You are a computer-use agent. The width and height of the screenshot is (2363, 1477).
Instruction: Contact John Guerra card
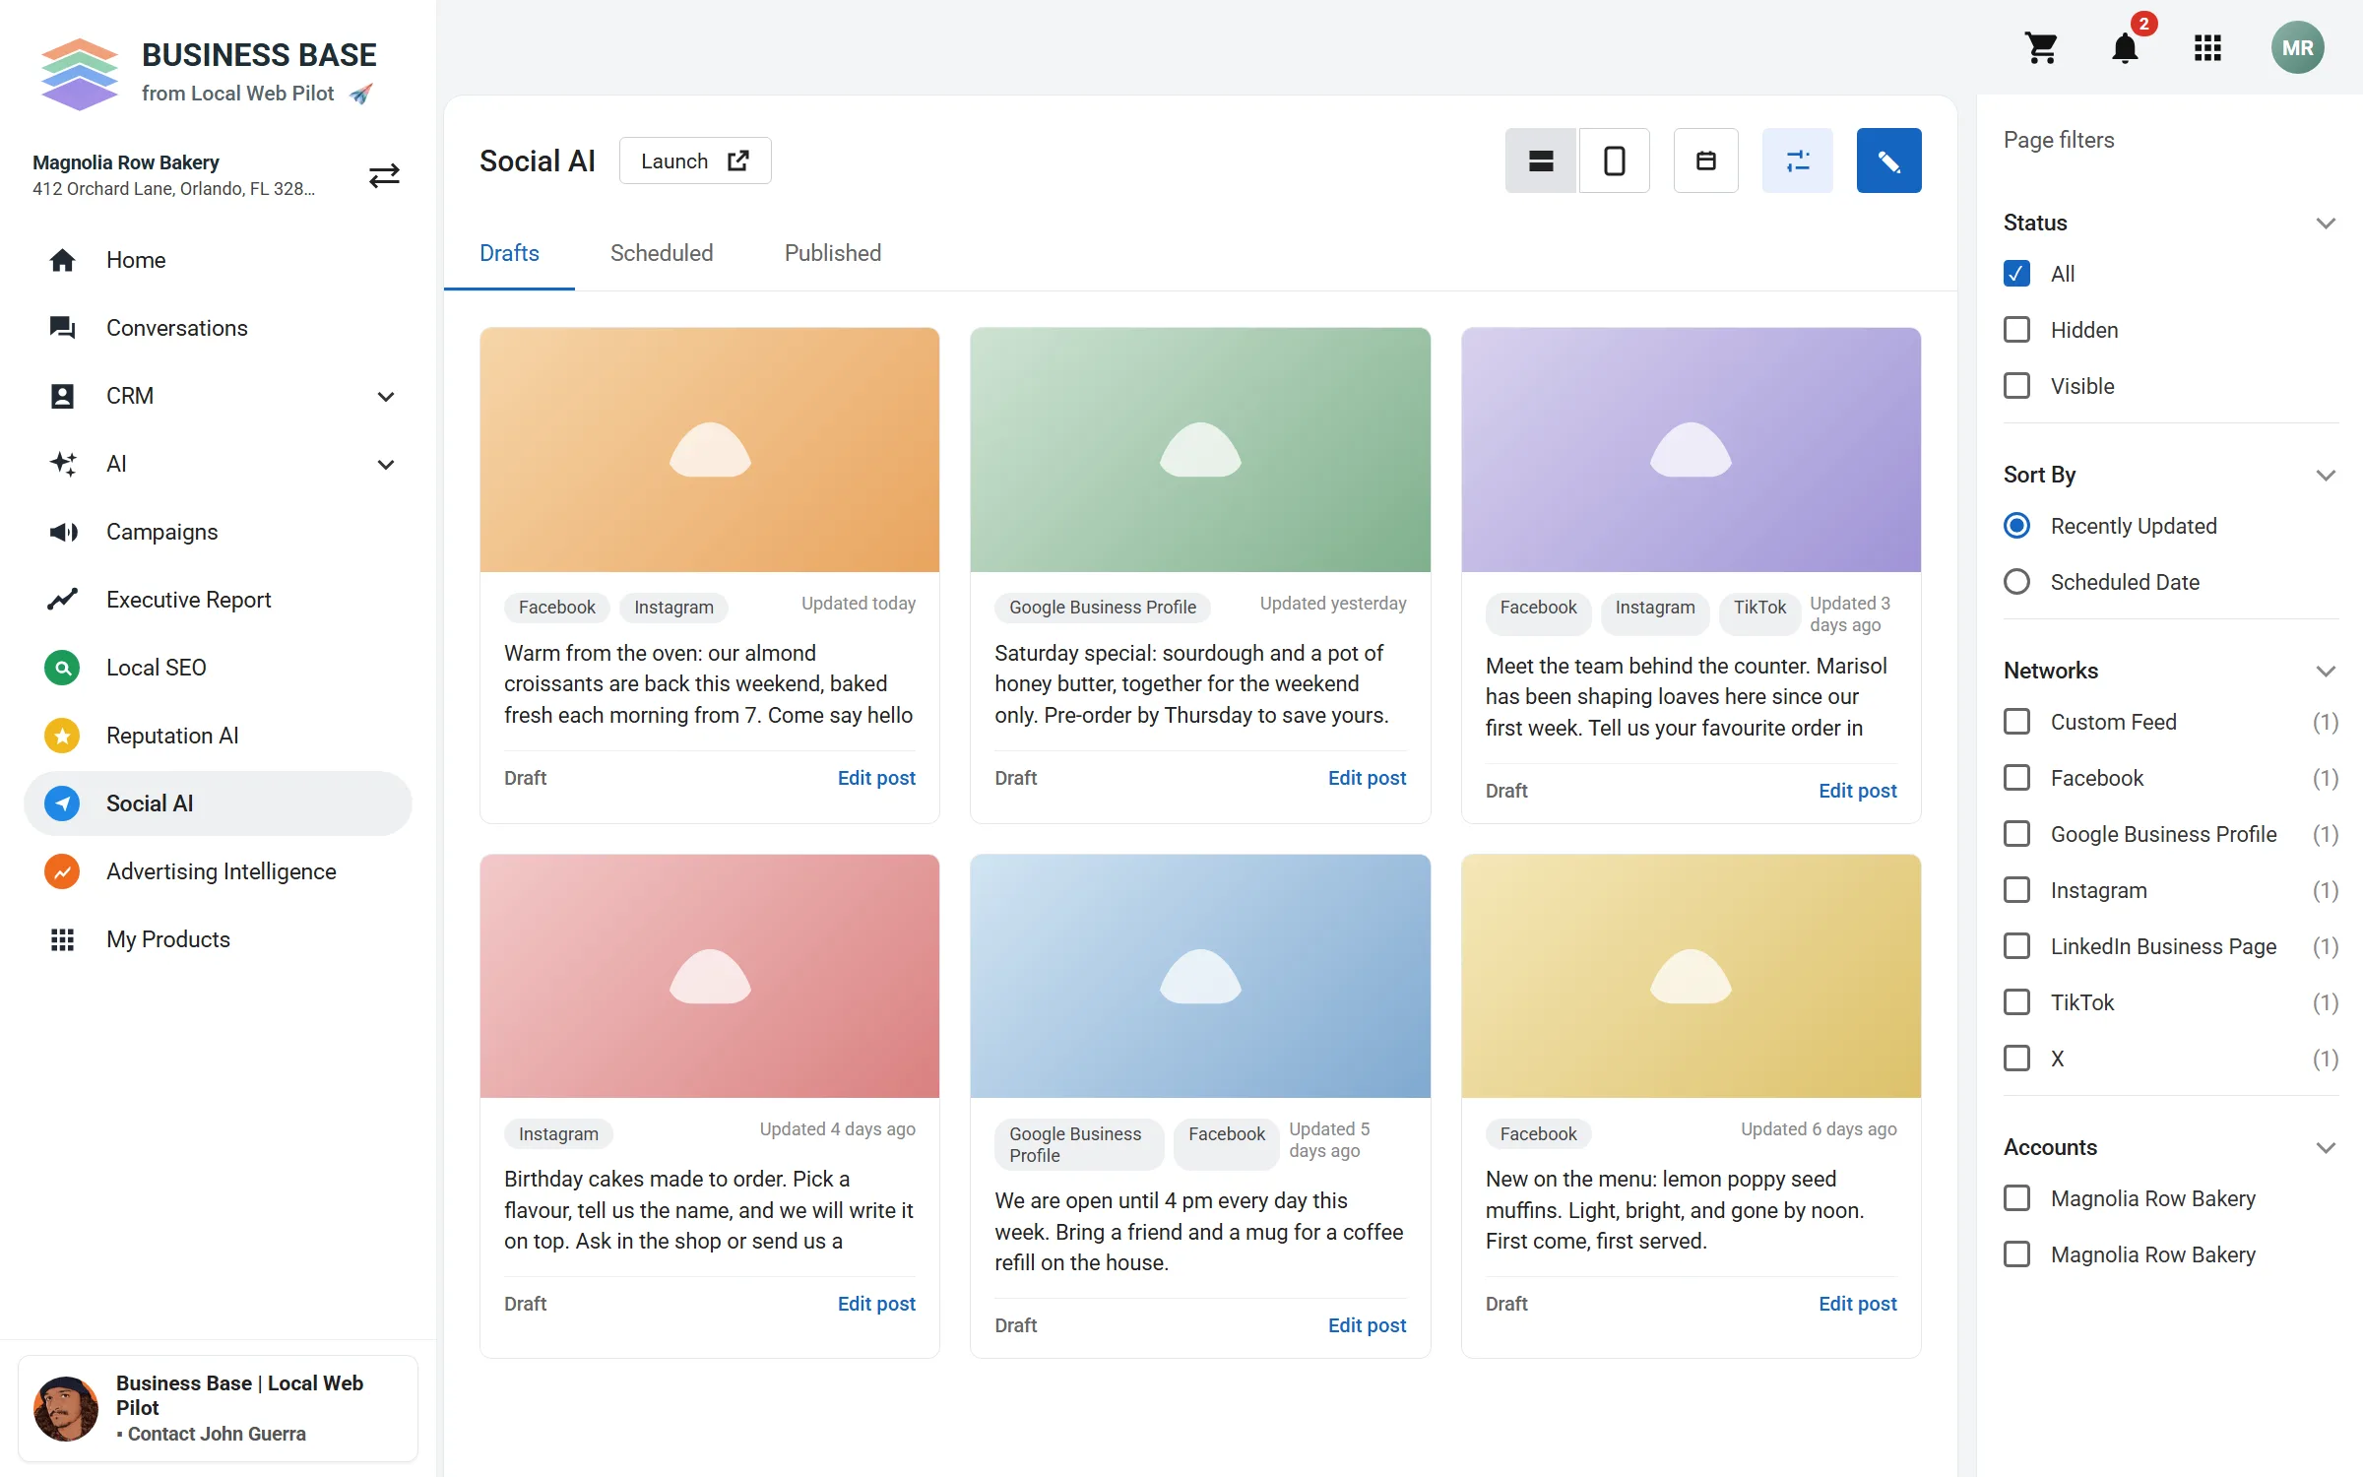click(218, 1408)
